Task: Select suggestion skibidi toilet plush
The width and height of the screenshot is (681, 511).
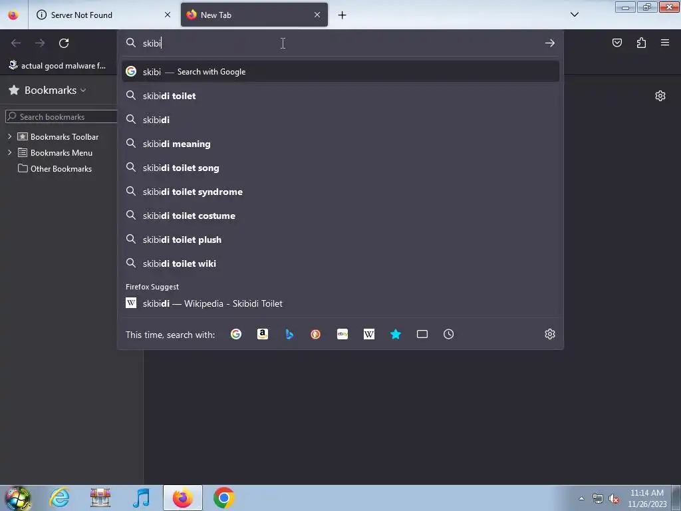Action: 340,240
